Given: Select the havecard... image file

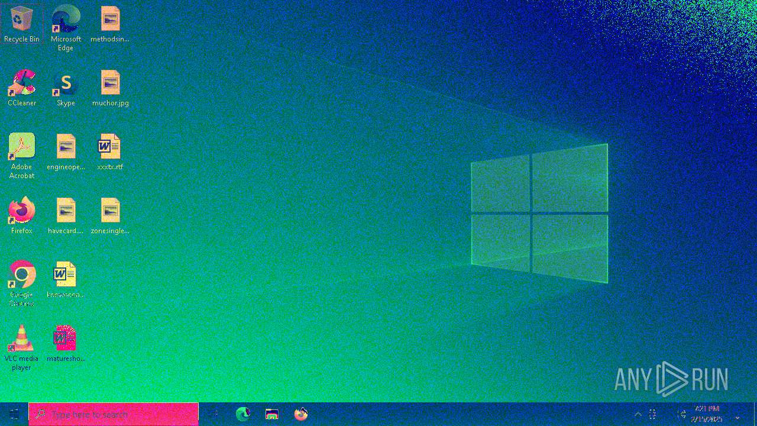Looking at the screenshot, I should [66, 216].
